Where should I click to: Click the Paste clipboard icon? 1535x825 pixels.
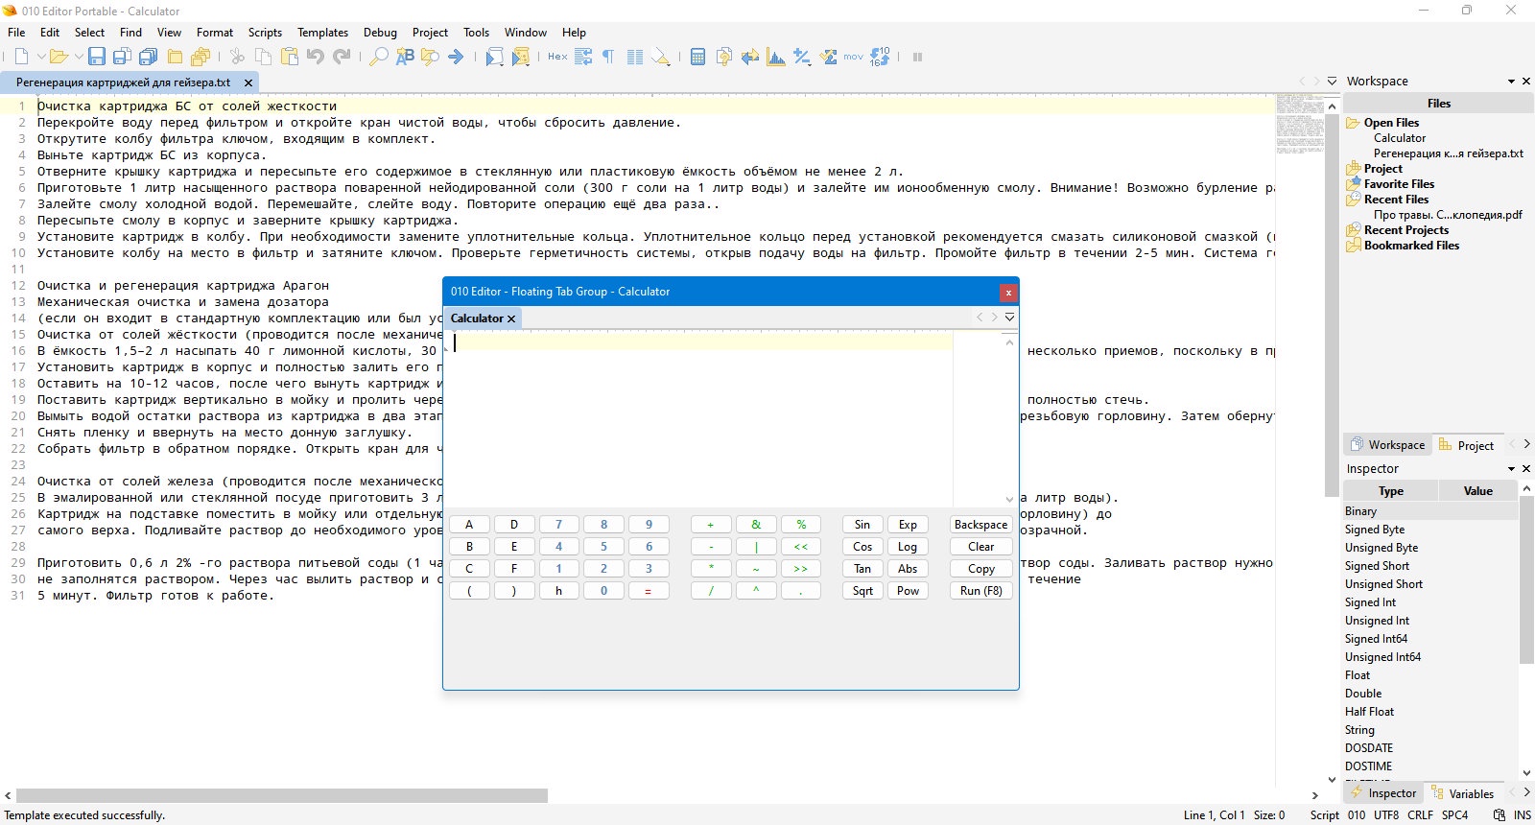[x=289, y=57]
